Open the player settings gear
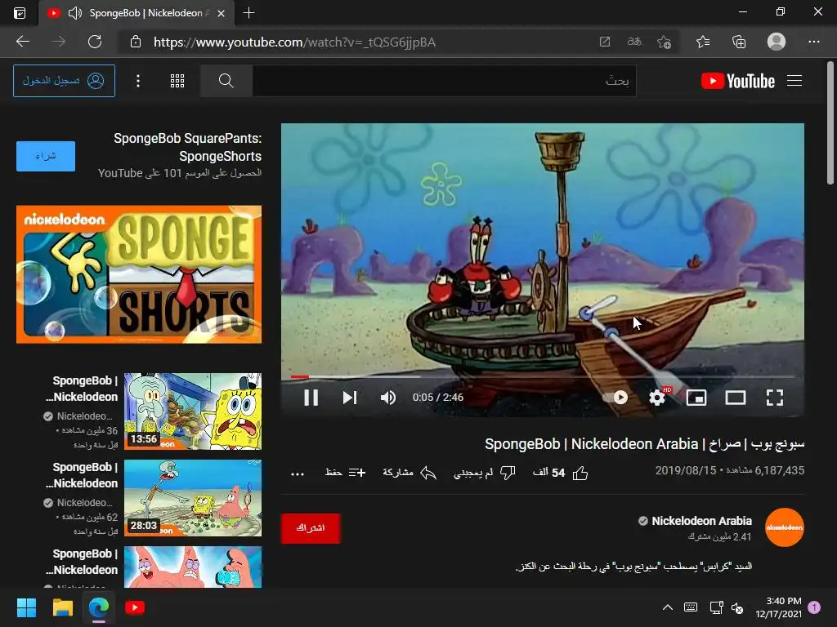This screenshot has width=837, height=627. point(657,398)
